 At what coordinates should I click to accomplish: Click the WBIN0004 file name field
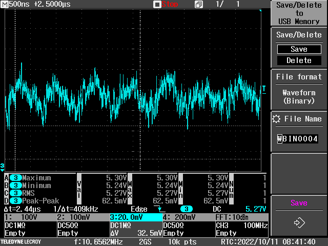[298, 139]
